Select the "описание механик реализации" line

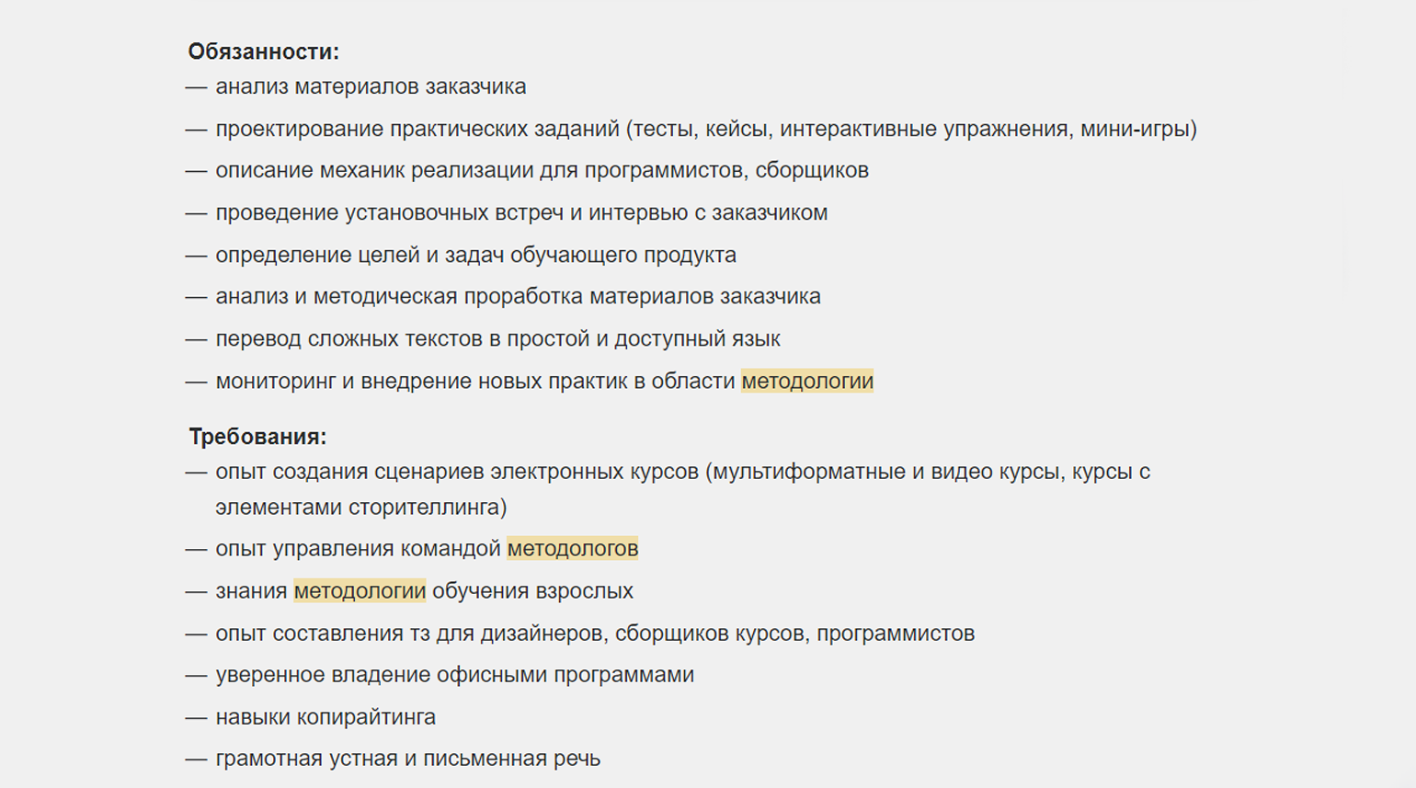542,170
